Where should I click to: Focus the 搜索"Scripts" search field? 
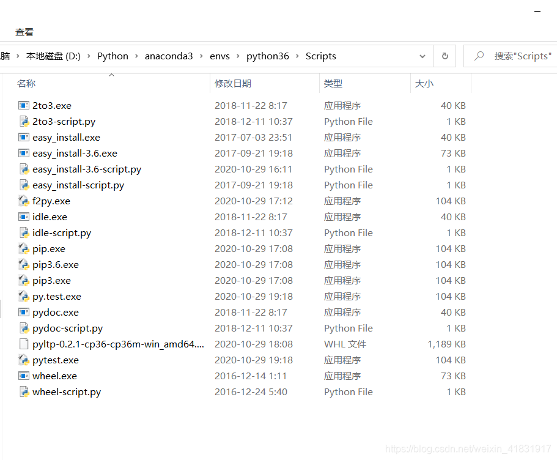coord(511,56)
